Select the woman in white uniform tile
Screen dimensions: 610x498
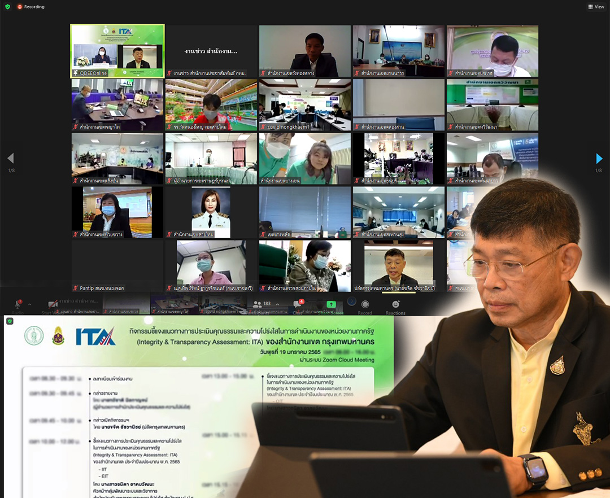pos(211,212)
